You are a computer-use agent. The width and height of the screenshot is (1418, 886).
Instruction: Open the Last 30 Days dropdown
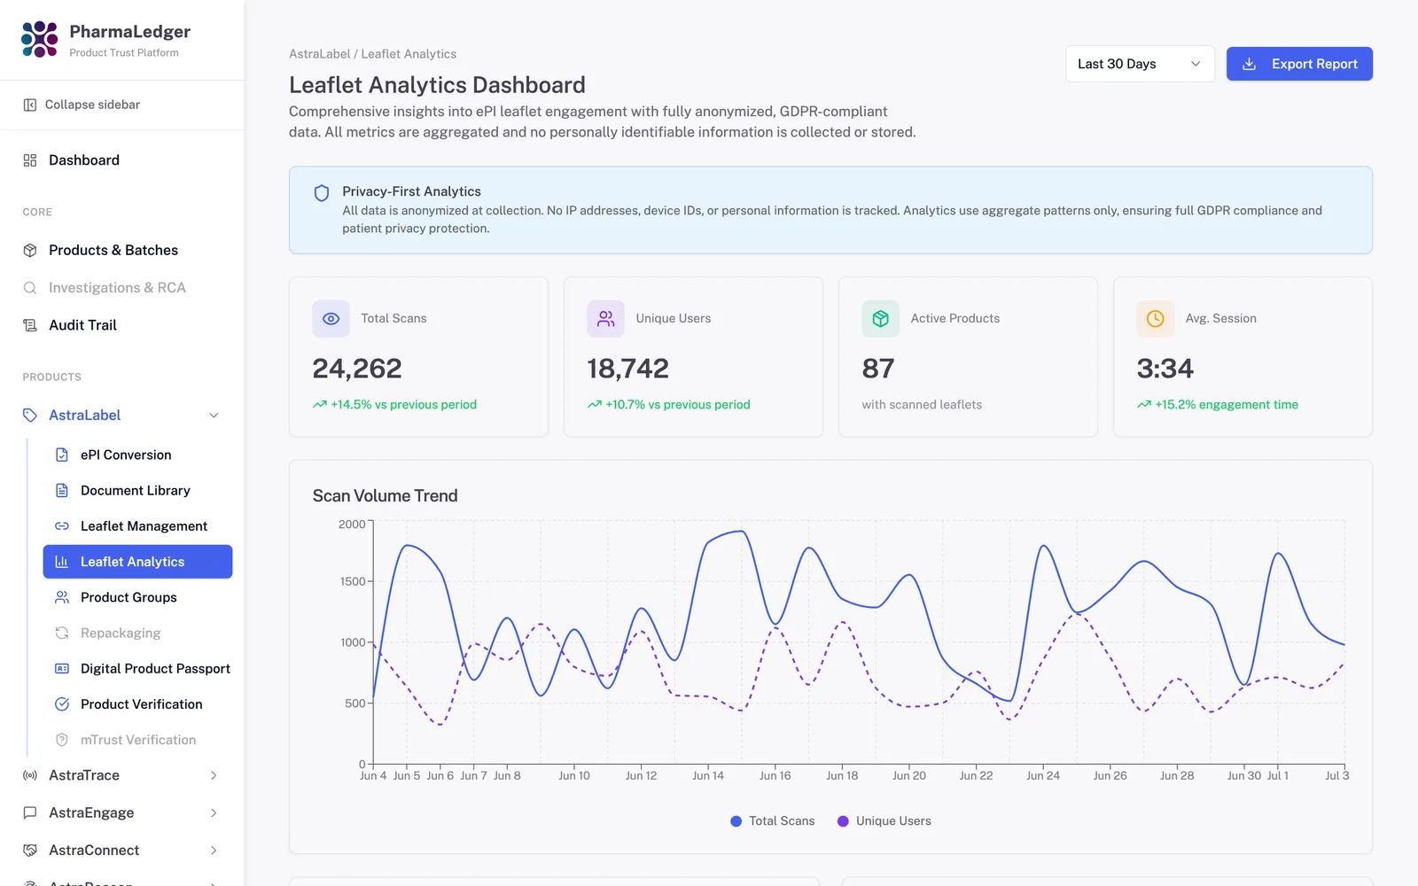click(1140, 64)
